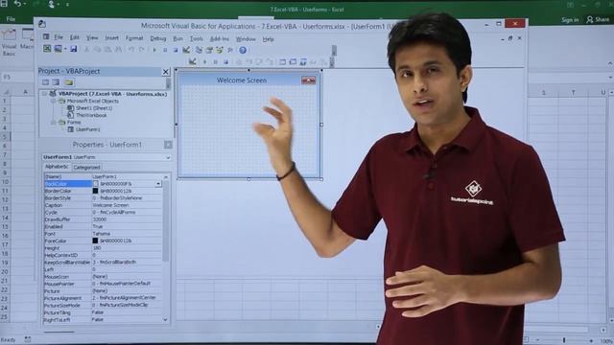Screen dimensions: 614x345
Task: Click View Code icon in Project panel
Action: pos(45,82)
